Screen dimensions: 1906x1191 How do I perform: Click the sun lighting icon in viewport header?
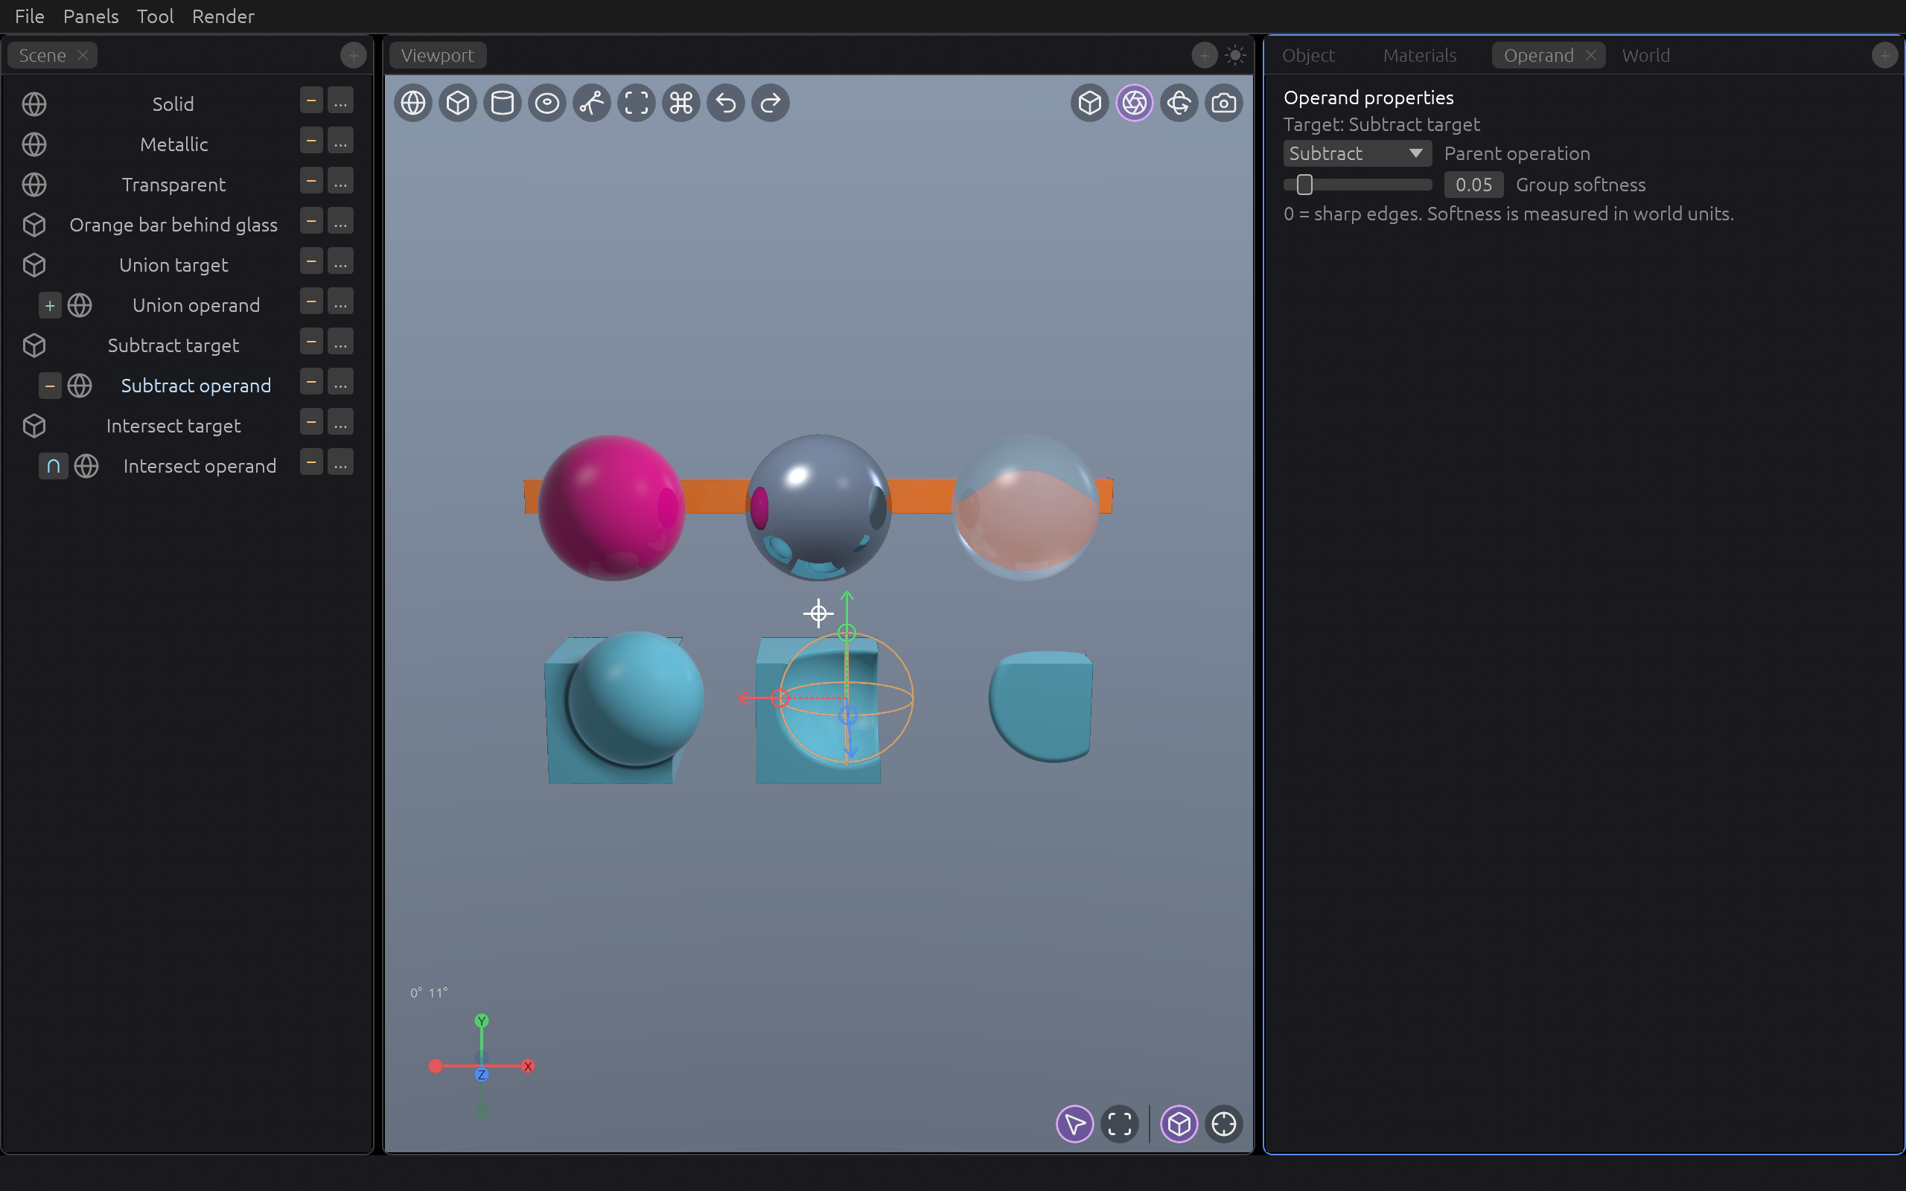pyautogui.click(x=1235, y=55)
